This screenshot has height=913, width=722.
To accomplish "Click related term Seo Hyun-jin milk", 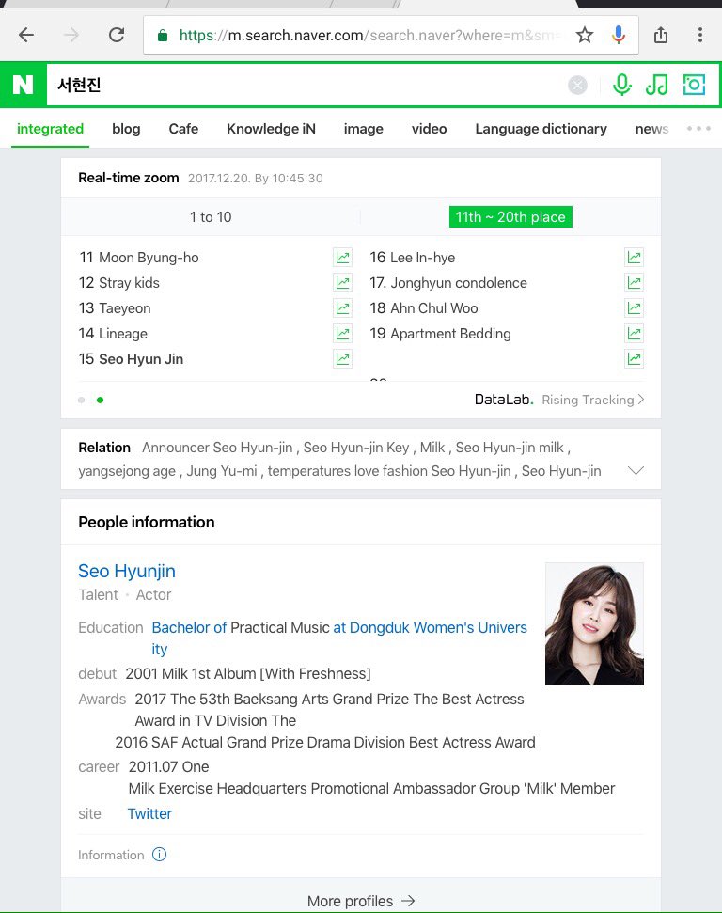I will 510,448.
